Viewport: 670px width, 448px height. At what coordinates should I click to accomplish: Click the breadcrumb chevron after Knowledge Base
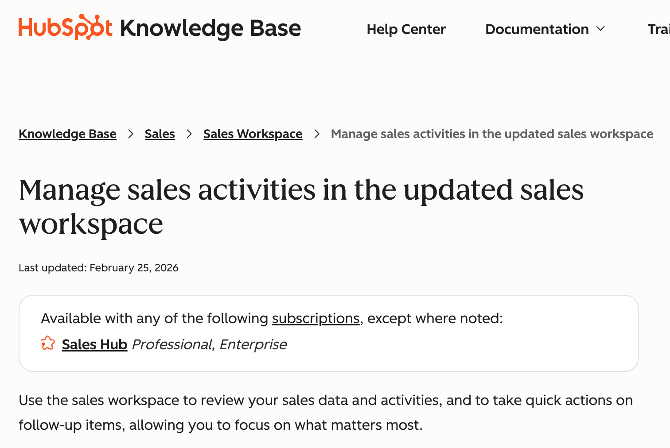tap(131, 134)
